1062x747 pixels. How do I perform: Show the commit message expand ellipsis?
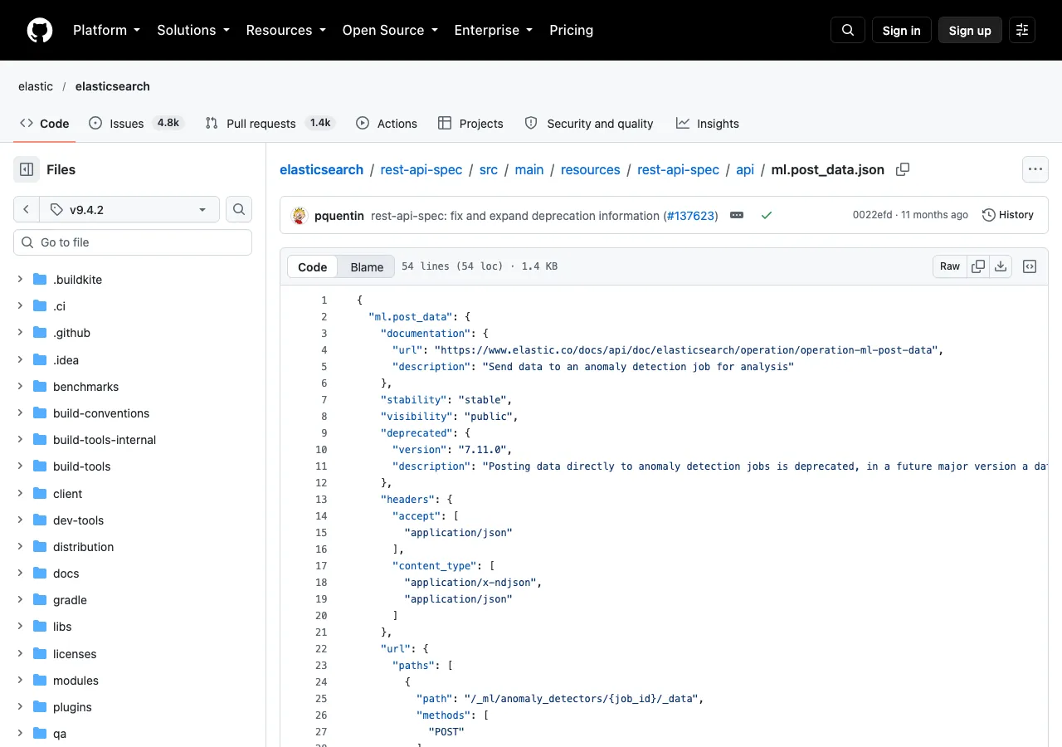737,215
